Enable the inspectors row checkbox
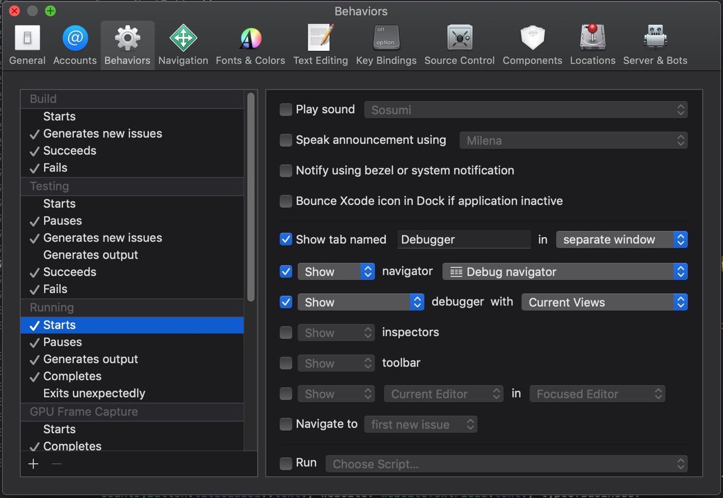The height and width of the screenshot is (498, 723). [286, 333]
